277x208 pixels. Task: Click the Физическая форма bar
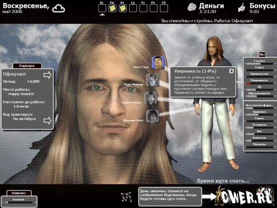click(260, 108)
